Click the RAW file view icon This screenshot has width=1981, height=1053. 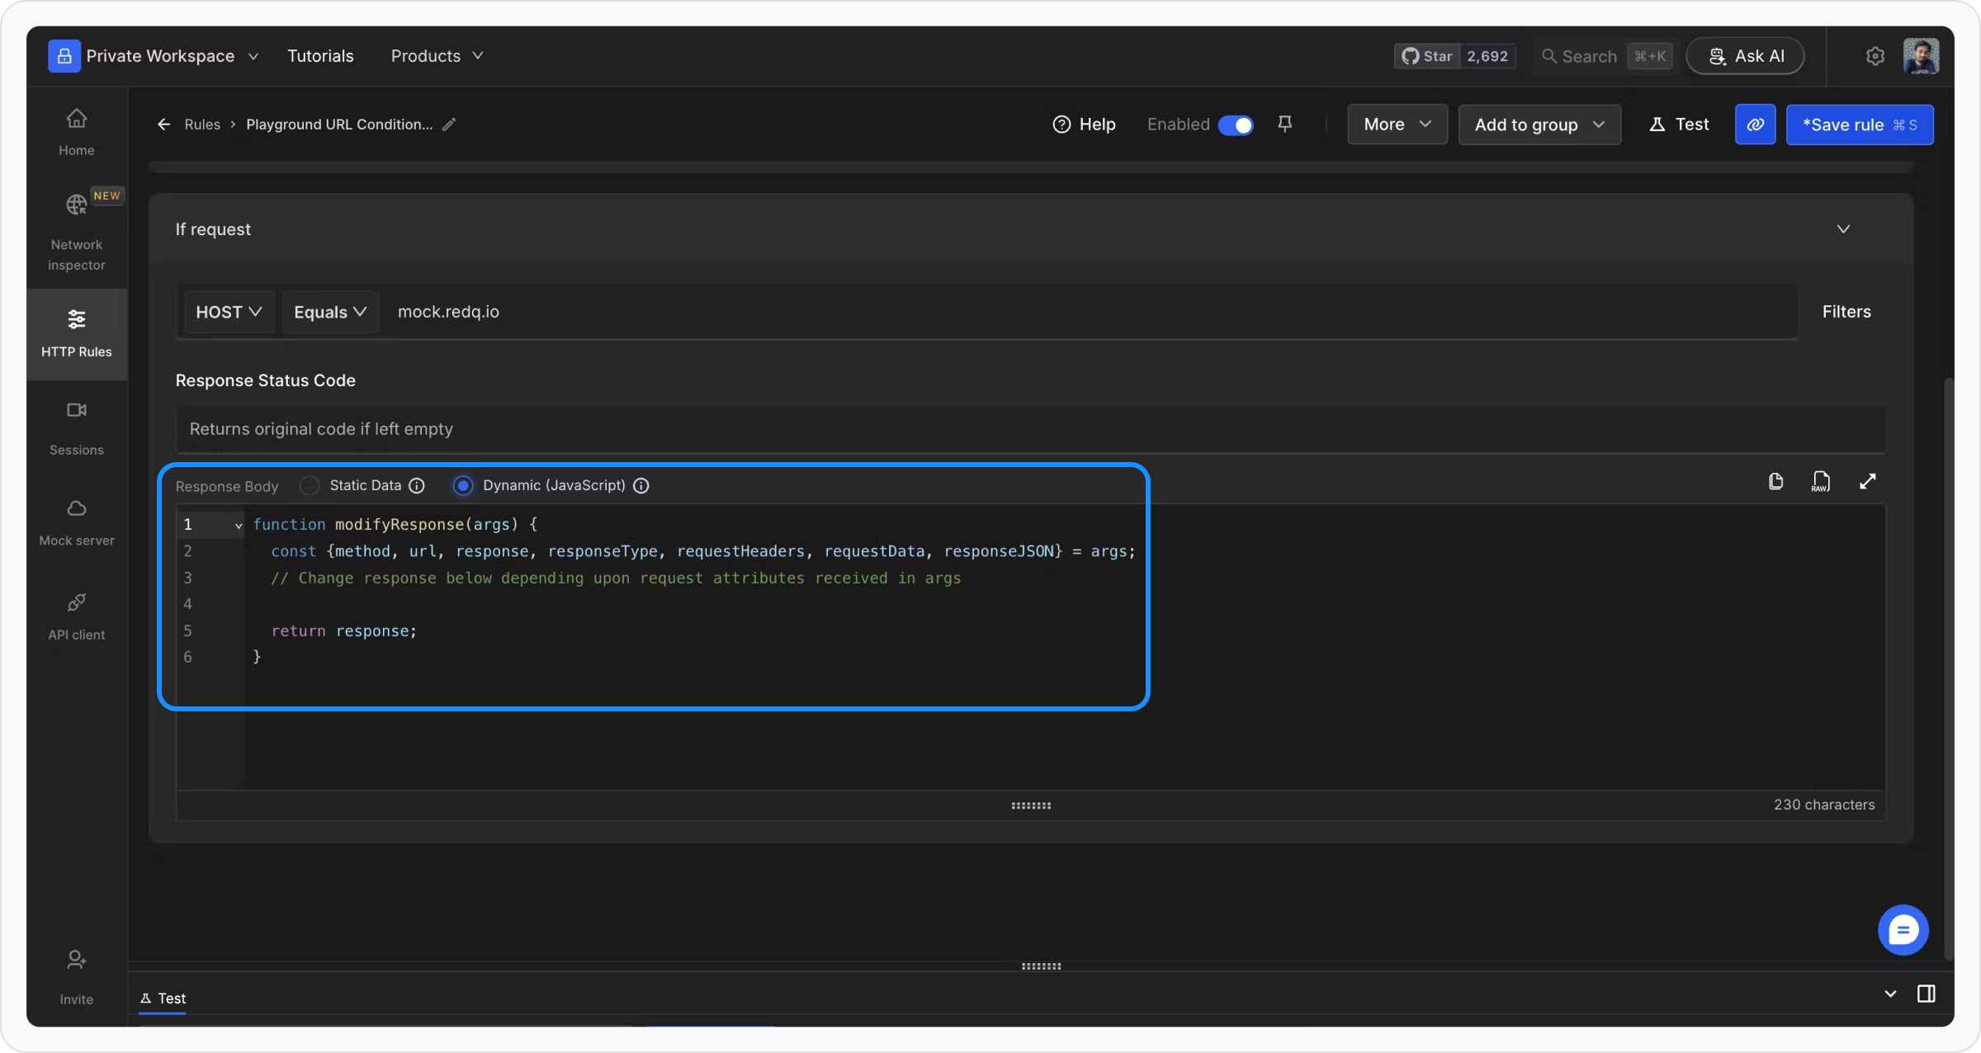(1821, 481)
